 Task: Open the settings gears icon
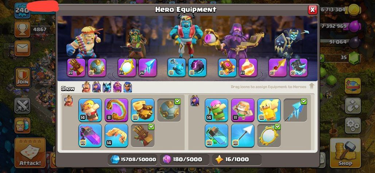pos(353,126)
